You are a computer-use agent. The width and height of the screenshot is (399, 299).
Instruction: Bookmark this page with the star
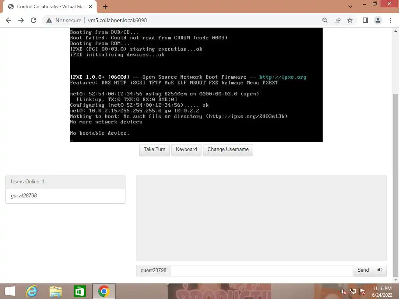pyautogui.click(x=350, y=20)
